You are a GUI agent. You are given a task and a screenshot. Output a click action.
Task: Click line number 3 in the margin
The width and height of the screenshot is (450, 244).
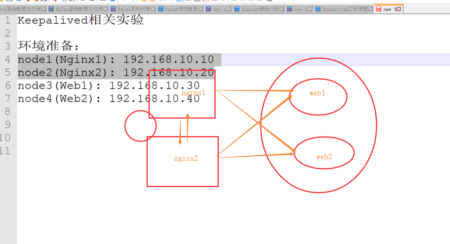[8, 46]
